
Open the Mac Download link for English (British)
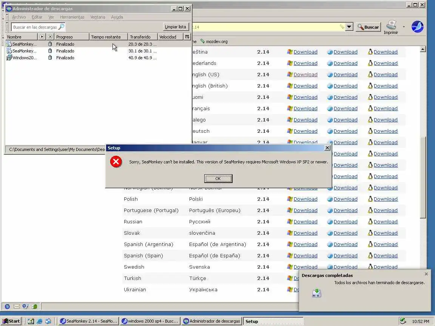[346, 86]
